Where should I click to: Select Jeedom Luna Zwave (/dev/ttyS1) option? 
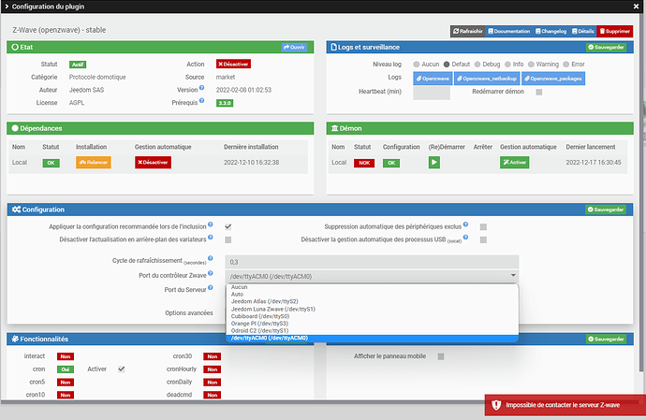(x=372, y=309)
